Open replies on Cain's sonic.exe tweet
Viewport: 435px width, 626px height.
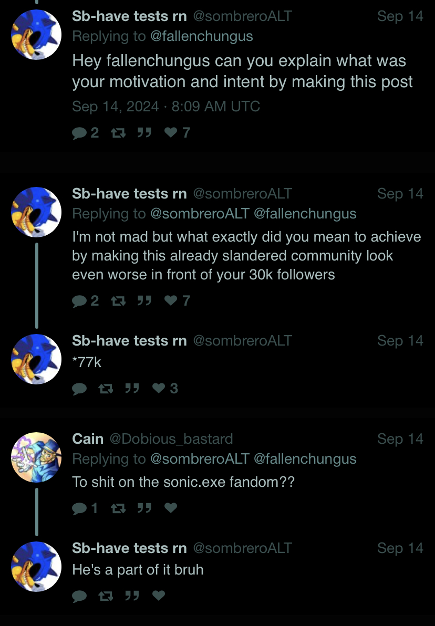click(85, 508)
